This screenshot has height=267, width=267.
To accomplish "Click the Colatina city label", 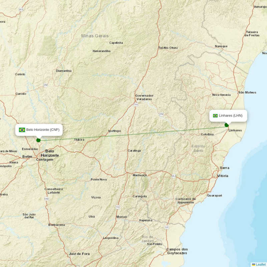I will (207, 135).
